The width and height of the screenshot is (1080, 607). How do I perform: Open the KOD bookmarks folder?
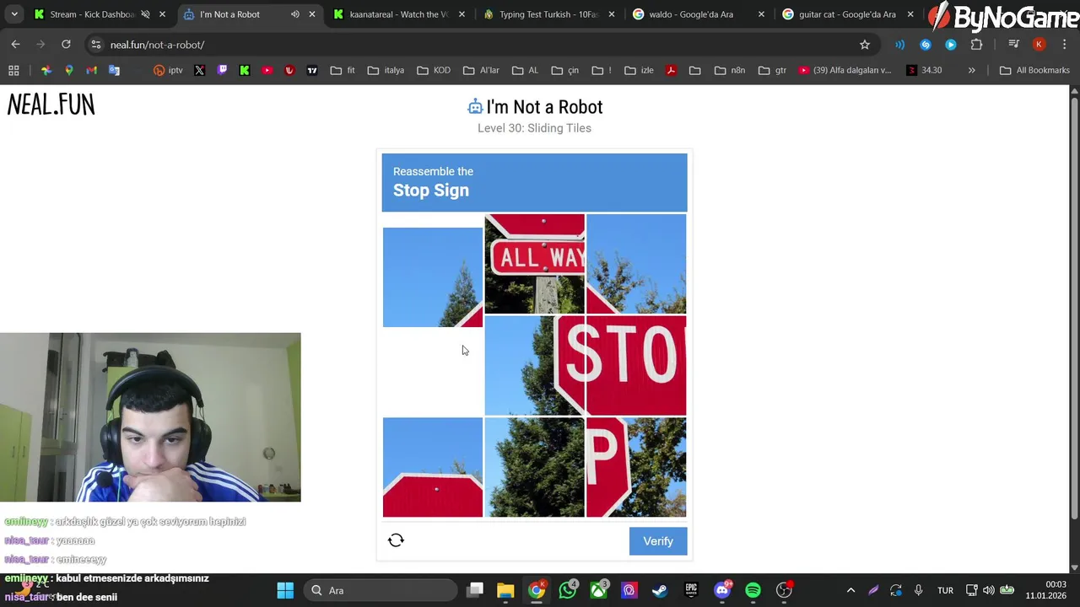[x=434, y=70]
